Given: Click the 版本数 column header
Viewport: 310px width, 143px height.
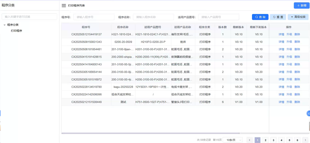Looking at the screenshot, I should click(223, 27).
